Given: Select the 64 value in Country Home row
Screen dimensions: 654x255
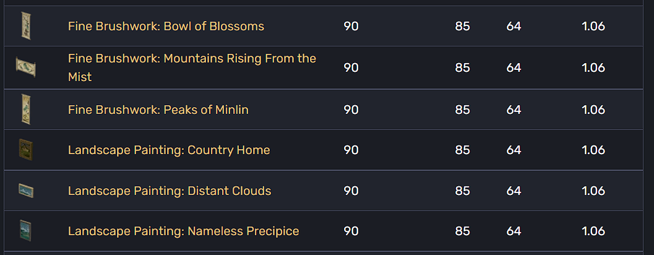Looking at the screenshot, I should 514,150.
